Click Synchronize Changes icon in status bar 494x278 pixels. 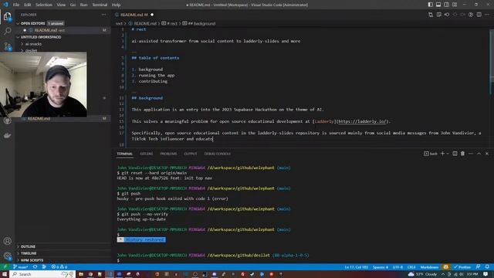tap(35, 267)
